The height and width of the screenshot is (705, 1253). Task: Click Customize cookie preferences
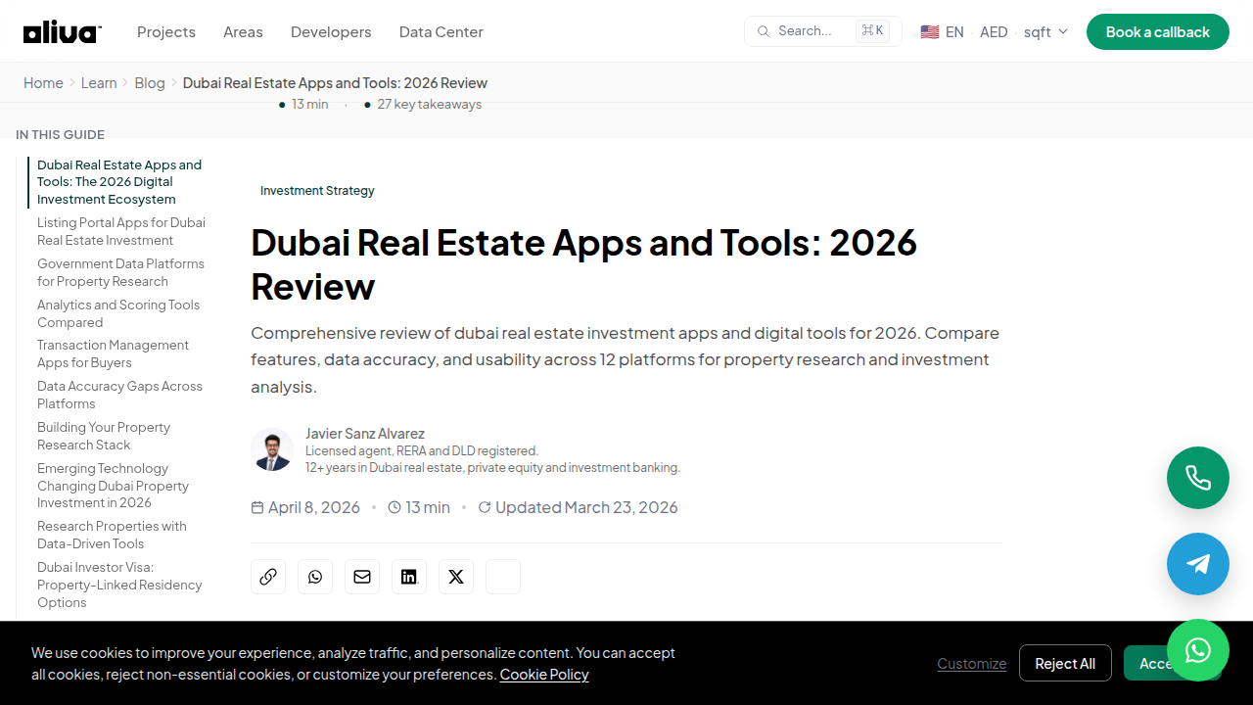[971, 664]
